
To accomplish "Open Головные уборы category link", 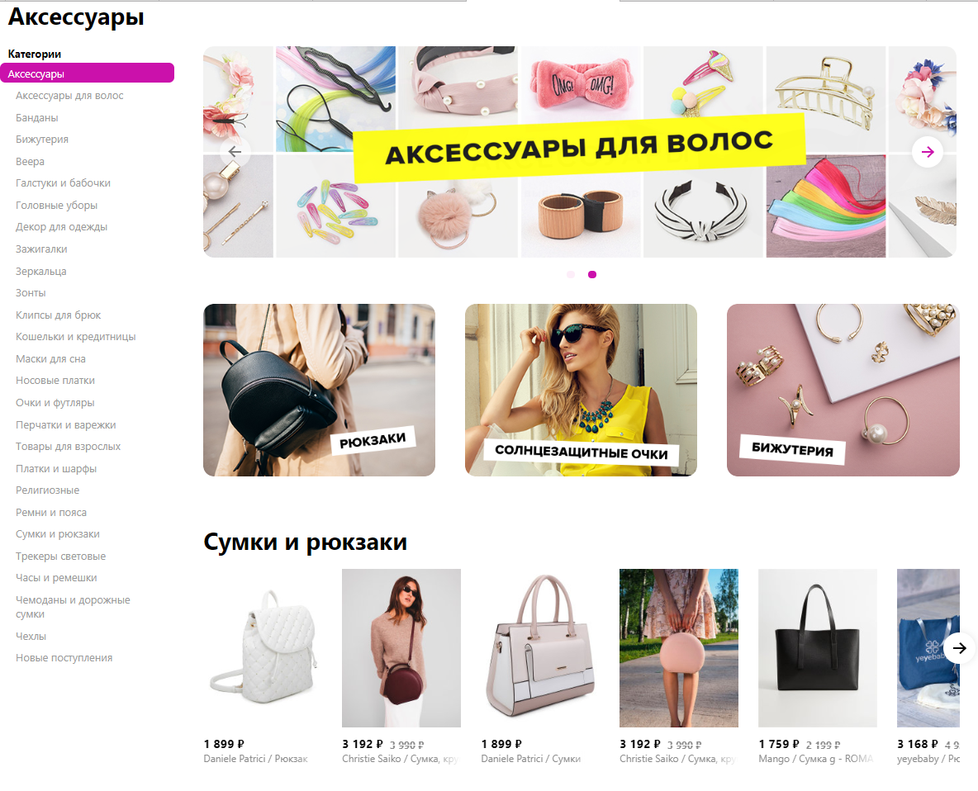I will pos(56,205).
